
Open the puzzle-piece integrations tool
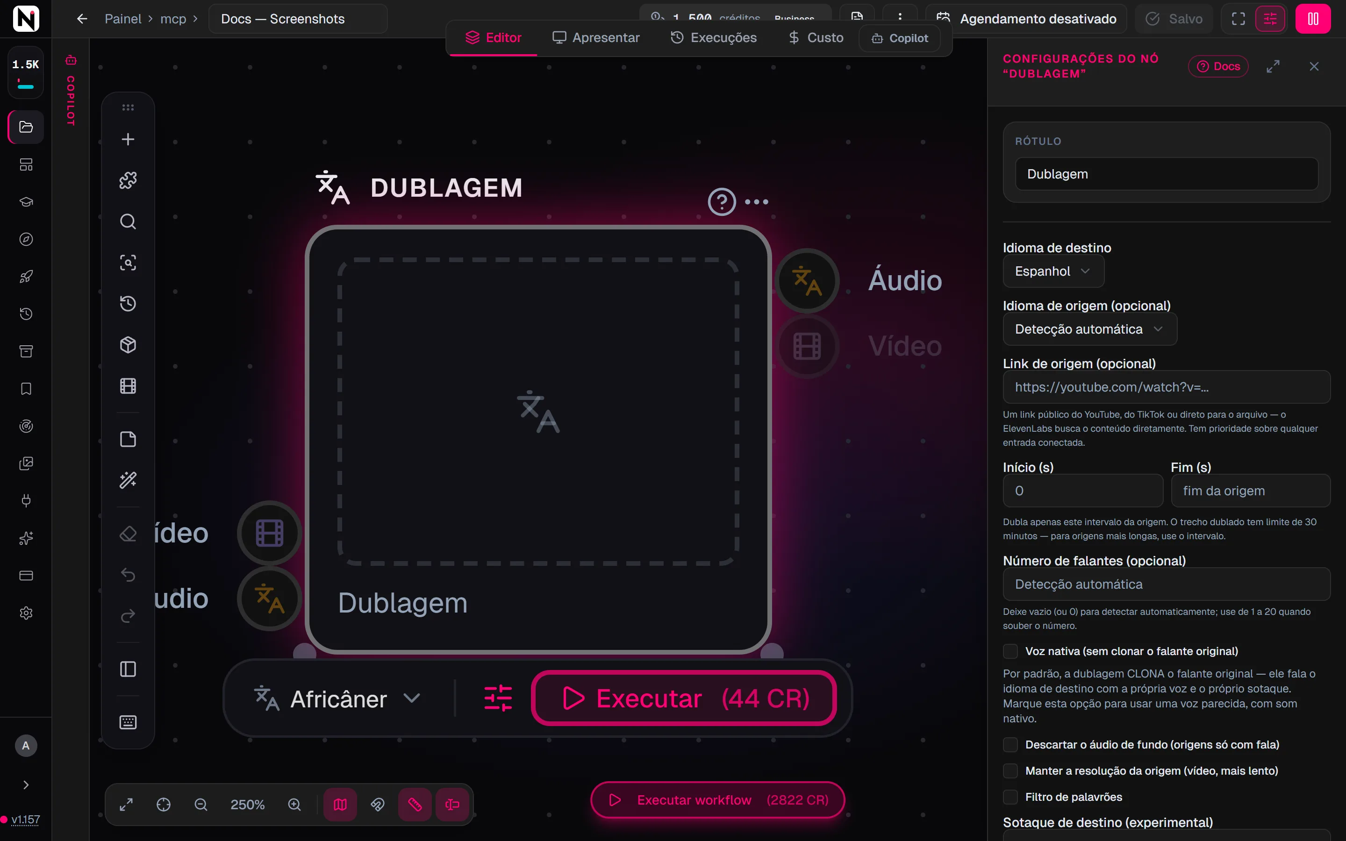pyautogui.click(x=128, y=180)
